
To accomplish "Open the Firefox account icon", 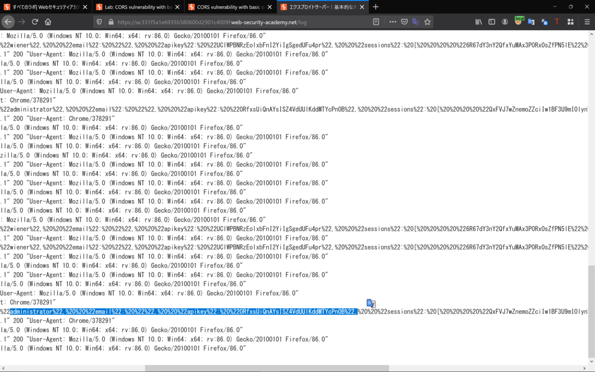I will coord(505,22).
